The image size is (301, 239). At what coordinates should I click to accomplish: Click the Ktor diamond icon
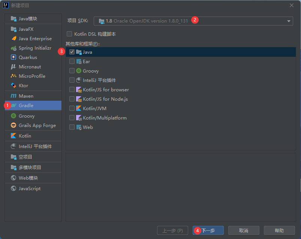(x=13, y=85)
